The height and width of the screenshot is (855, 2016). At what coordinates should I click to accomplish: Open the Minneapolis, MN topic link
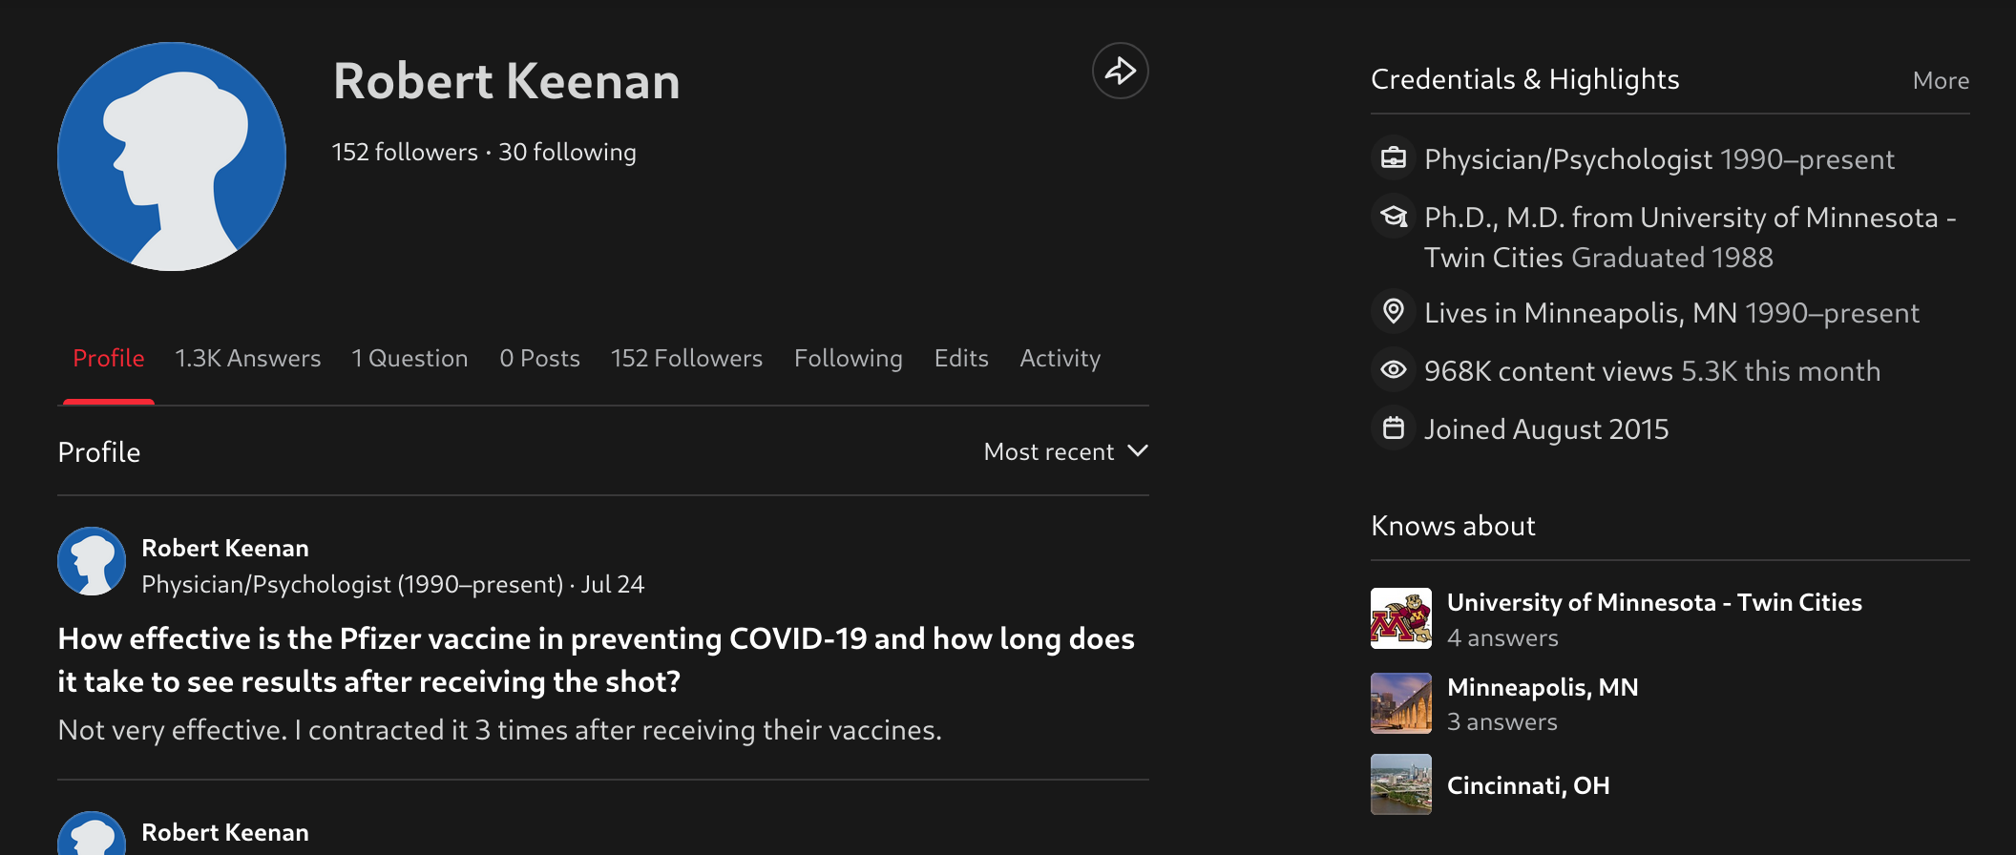[1543, 688]
